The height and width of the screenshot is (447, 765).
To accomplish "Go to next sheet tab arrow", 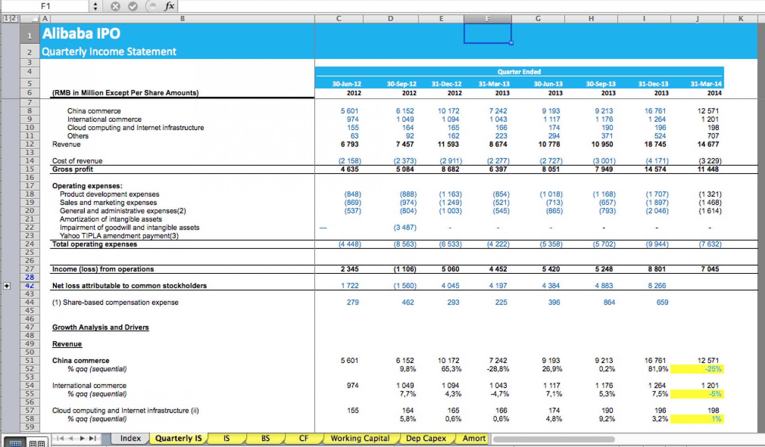I will click(82, 438).
